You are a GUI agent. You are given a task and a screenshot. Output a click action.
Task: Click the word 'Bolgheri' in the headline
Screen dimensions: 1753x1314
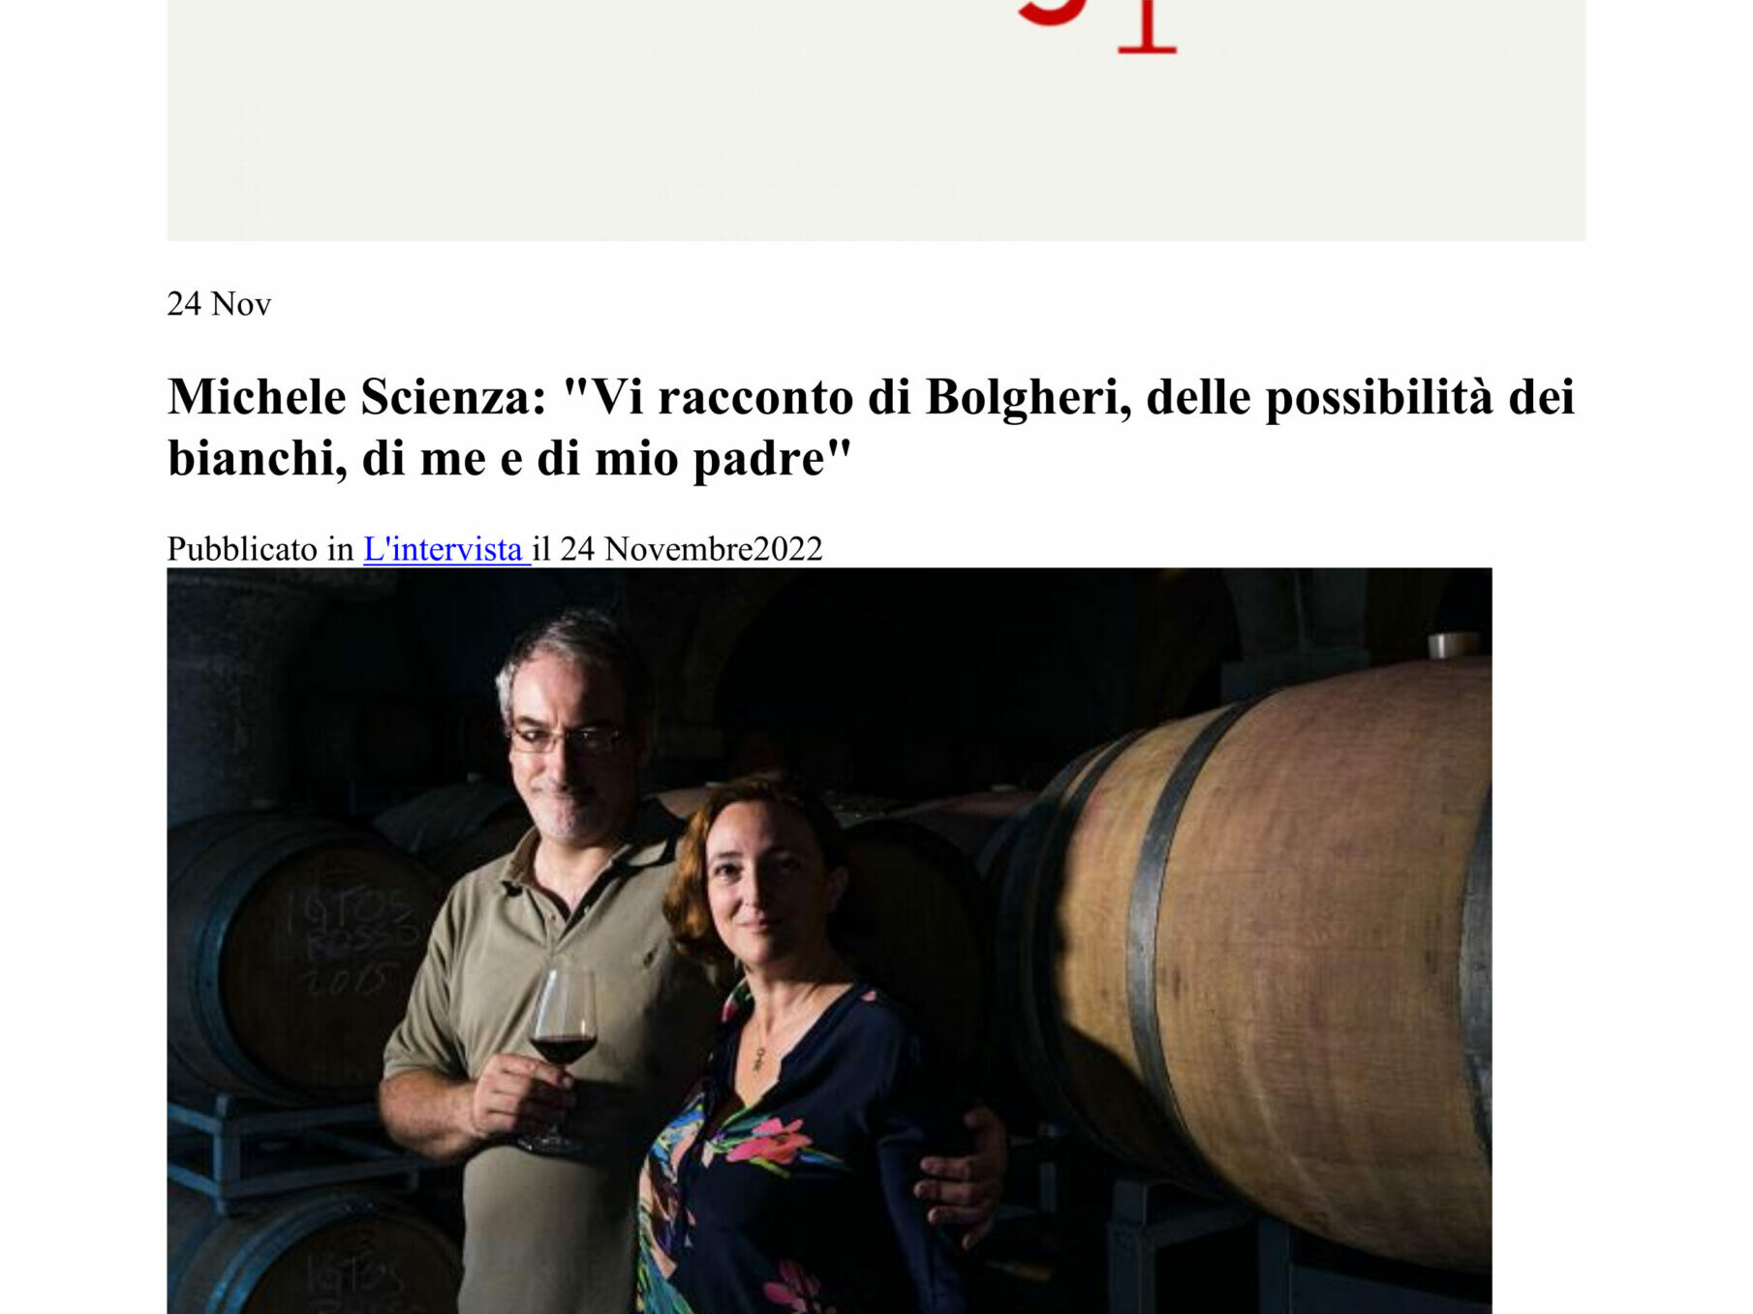1028,397
